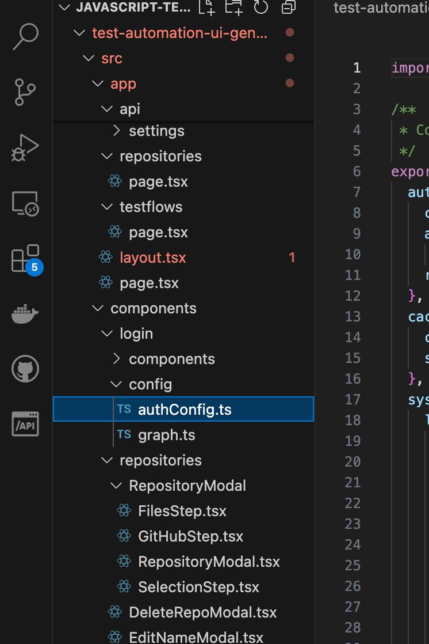Click the New Folder icon in explorer header

233,7
